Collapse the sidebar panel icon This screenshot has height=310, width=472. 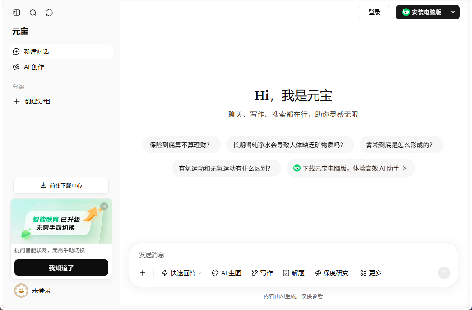pyautogui.click(x=17, y=13)
